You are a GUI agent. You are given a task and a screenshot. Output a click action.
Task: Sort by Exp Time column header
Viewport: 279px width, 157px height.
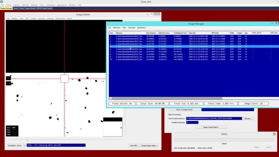(151, 33)
